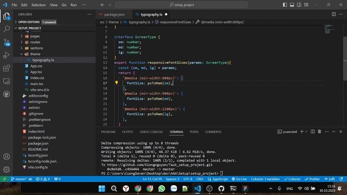
Task: Open Windows taskbar search
Action: 114,188
